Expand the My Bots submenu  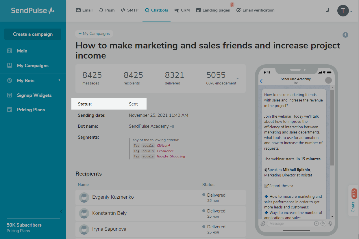pos(59,80)
